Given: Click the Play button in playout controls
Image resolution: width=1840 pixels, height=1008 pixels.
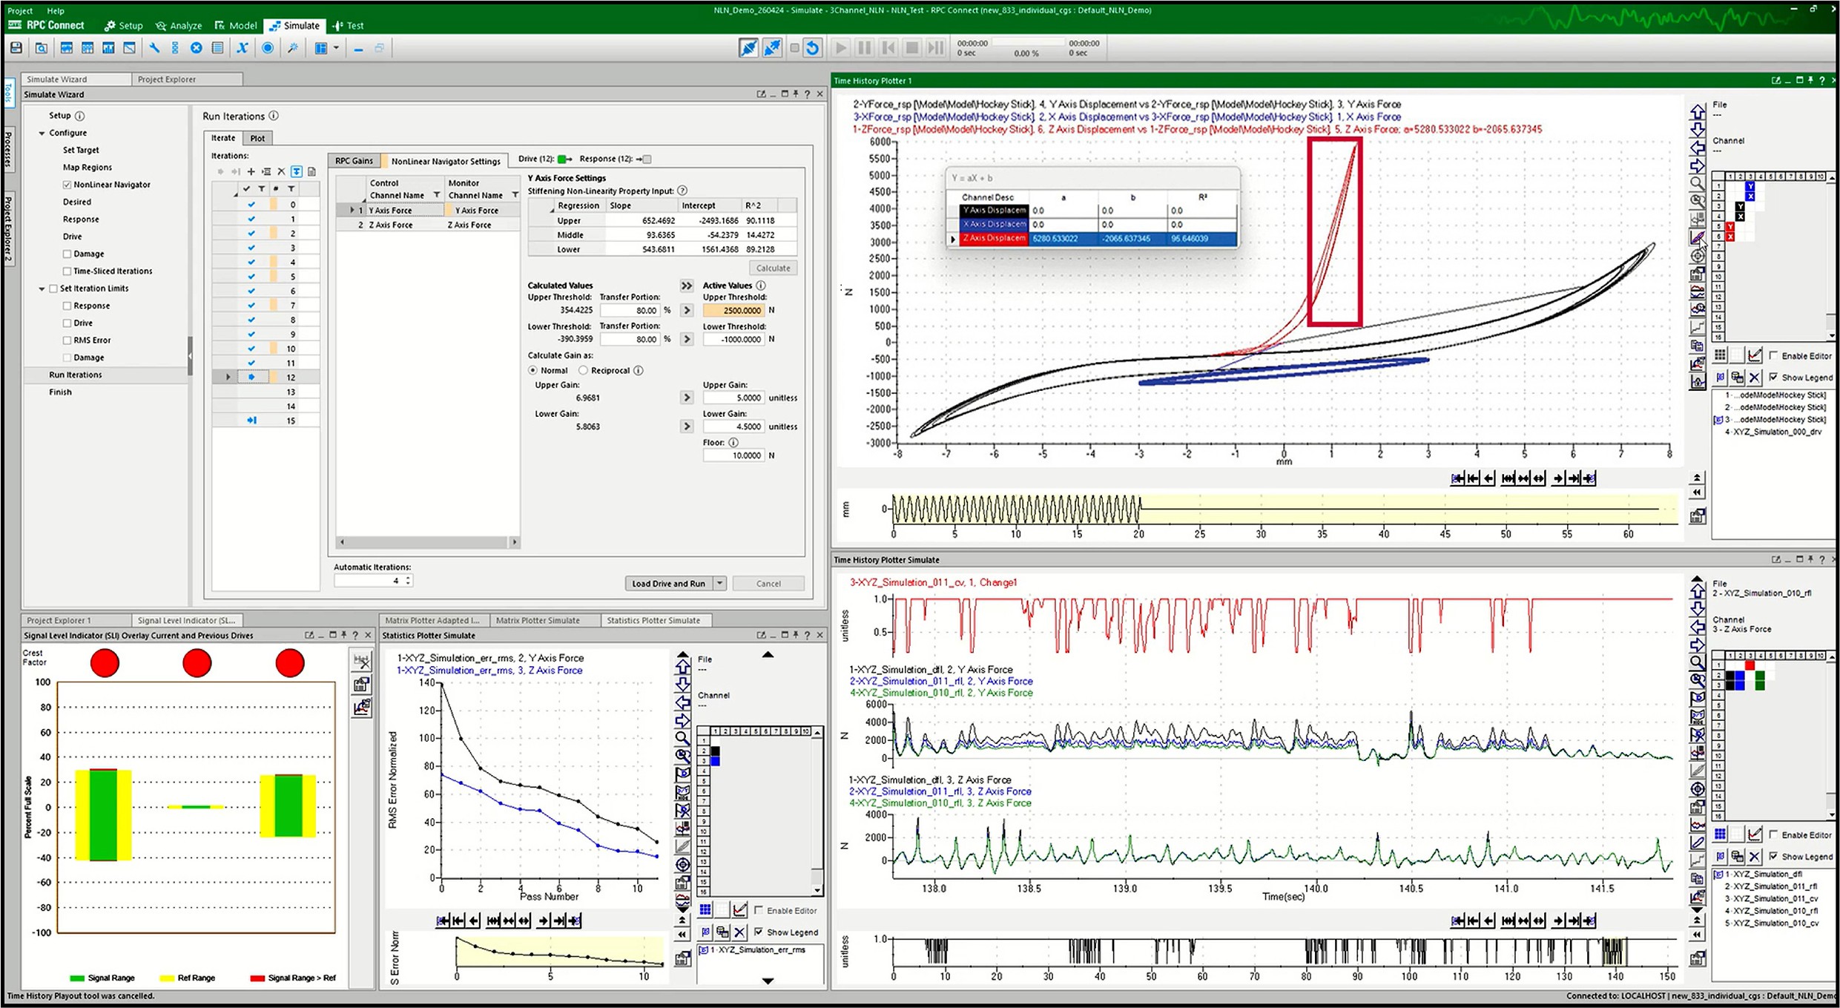Looking at the screenshot, I should coord(841,48).
